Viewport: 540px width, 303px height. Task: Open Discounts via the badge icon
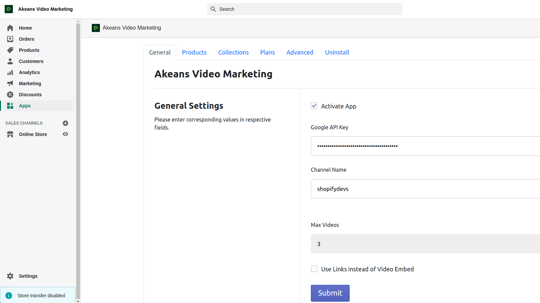click(x=10, y=95)
